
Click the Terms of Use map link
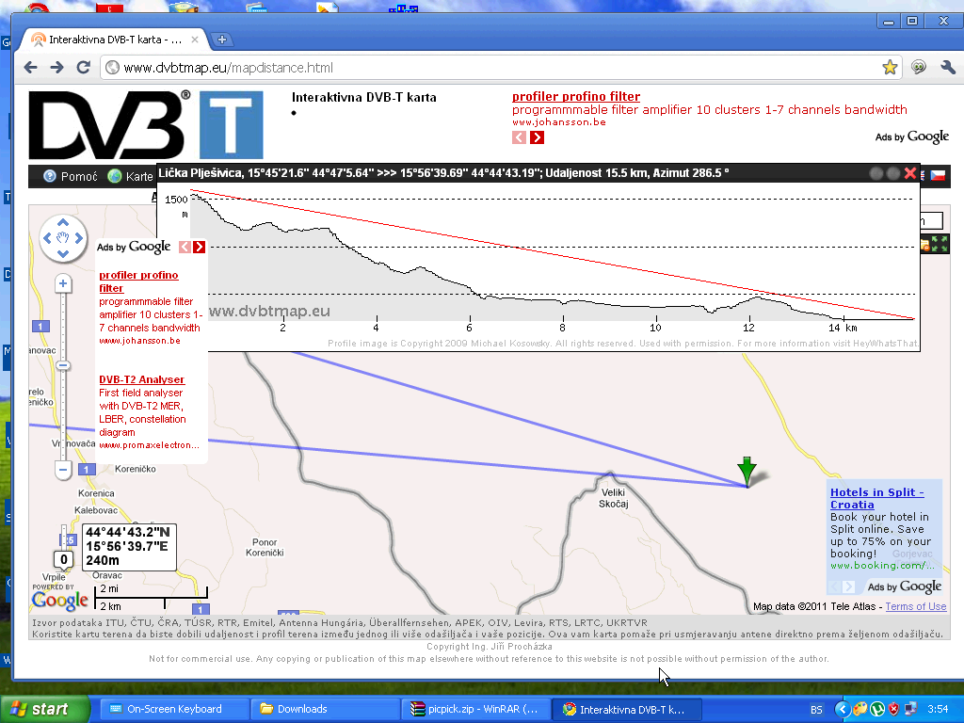915,606
